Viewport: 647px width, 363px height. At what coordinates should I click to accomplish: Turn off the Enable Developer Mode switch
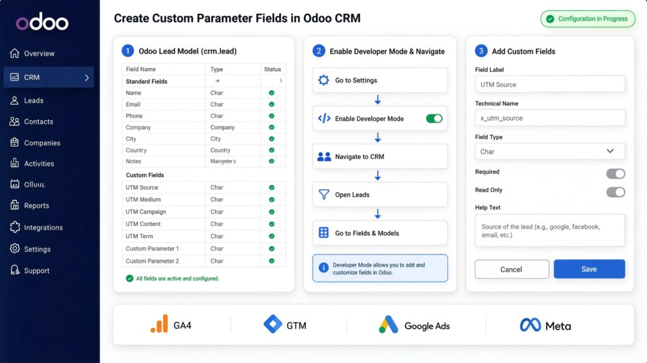tap(434, 118)
